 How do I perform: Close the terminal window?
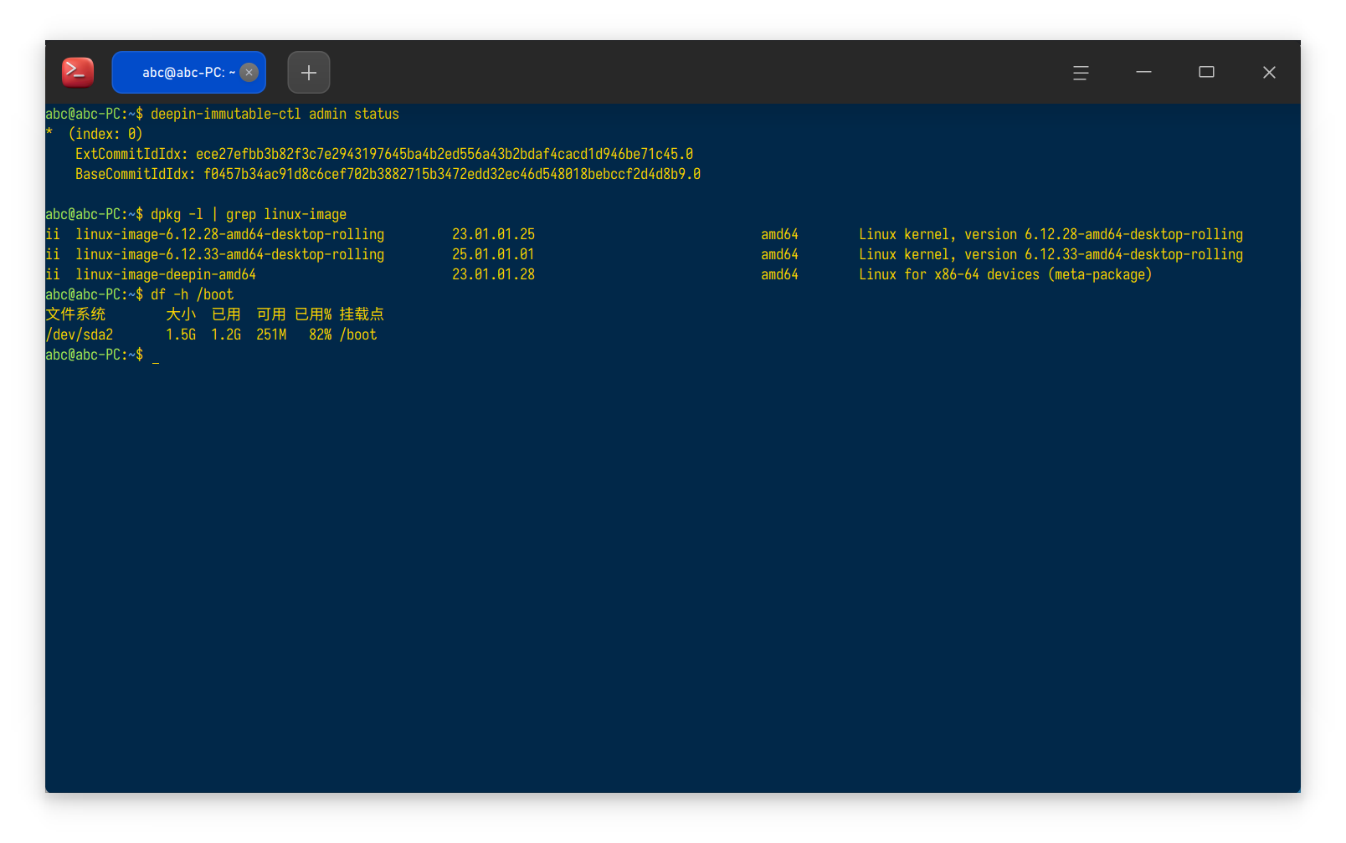(x=1269, y=73)
